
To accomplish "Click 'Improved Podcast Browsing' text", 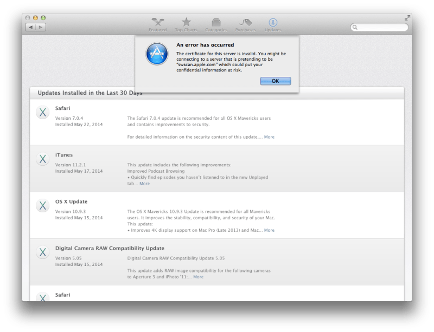I will click(x=156, y=171).
